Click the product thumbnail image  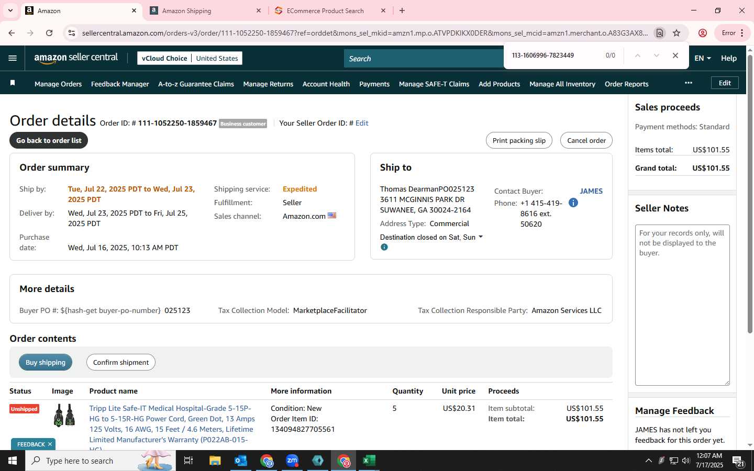click(64, 416)
